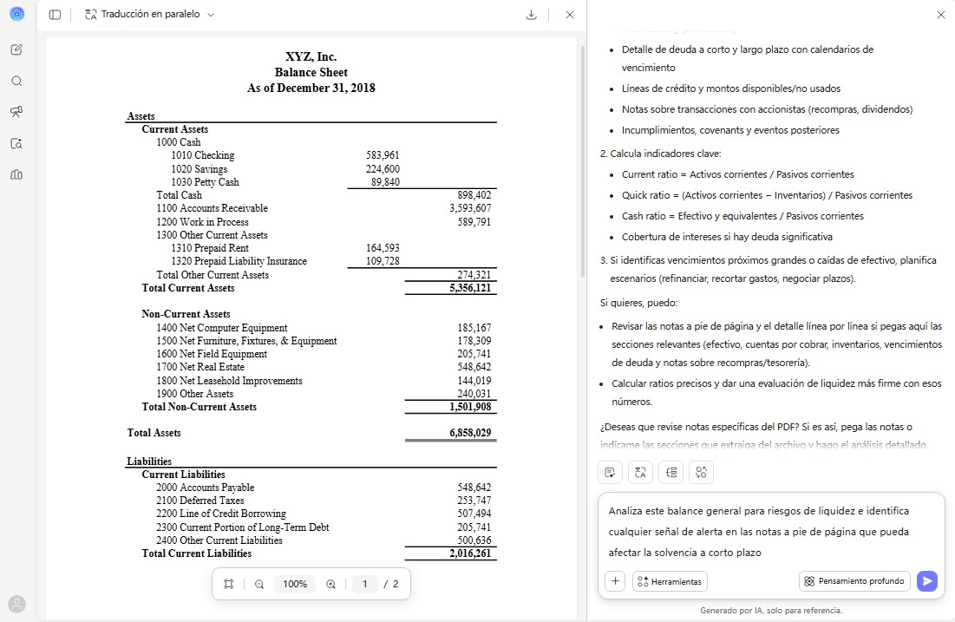Click '1100 Accounts Receivable' line
955x622 pixels.
pos(212,208)
